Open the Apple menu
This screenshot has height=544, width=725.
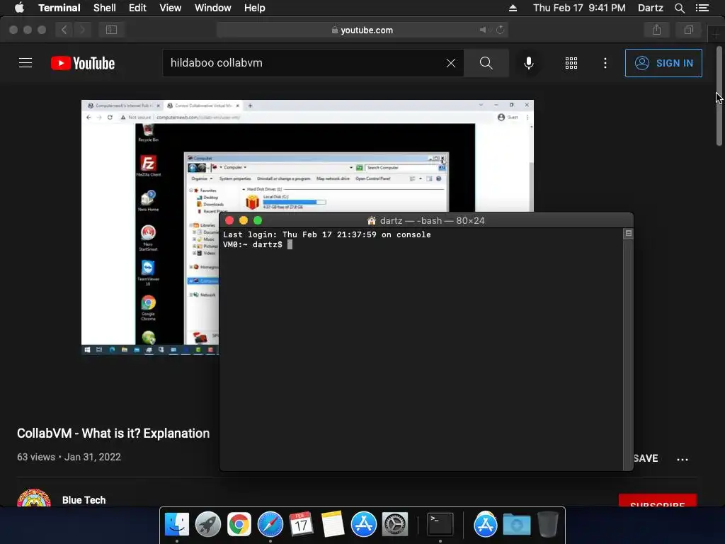pyautogui.click(x=19, y=7)
